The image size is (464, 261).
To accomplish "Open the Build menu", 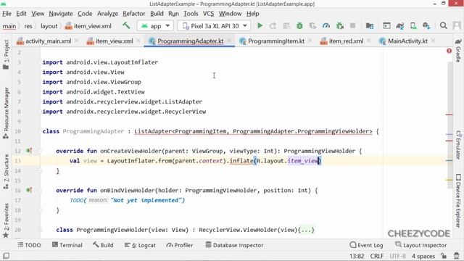I will (157, 14).
